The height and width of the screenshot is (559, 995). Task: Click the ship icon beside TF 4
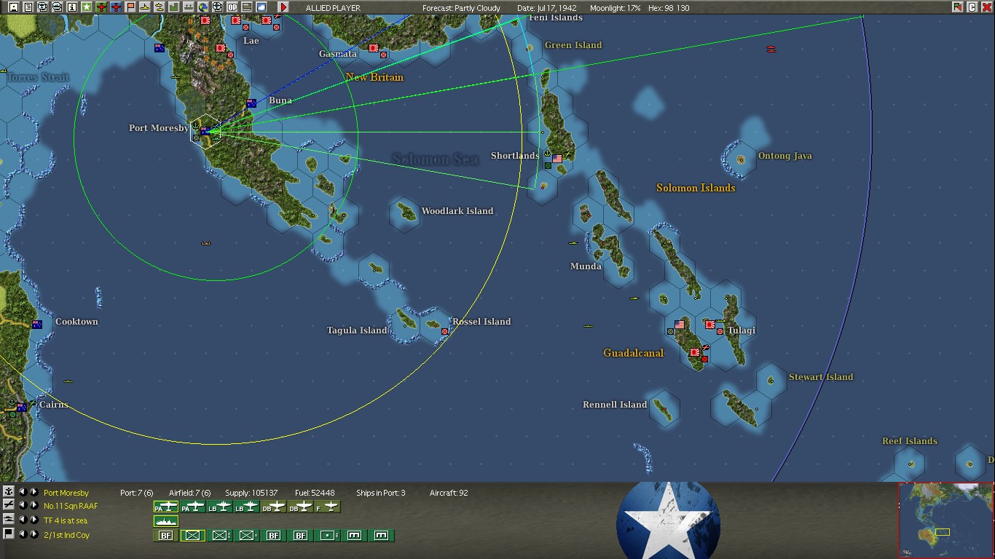coord(8,520)
